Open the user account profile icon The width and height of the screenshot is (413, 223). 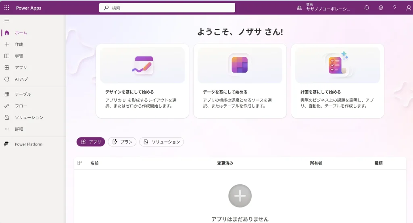pos(408,8)
